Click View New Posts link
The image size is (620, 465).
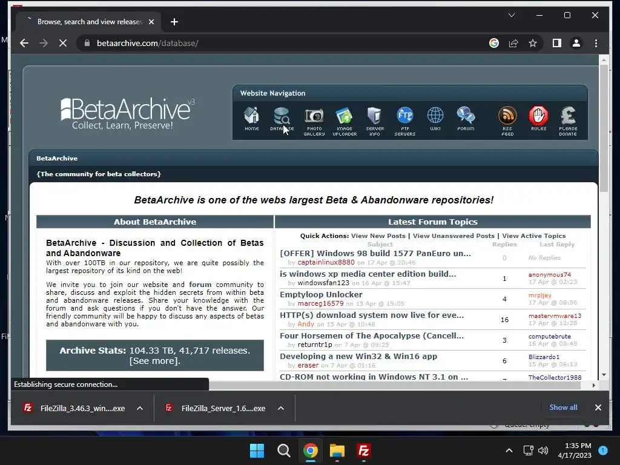click(x=378, y=236)
